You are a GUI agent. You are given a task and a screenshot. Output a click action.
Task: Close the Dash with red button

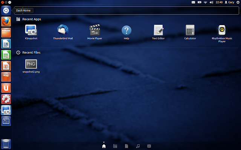[2, 2]
